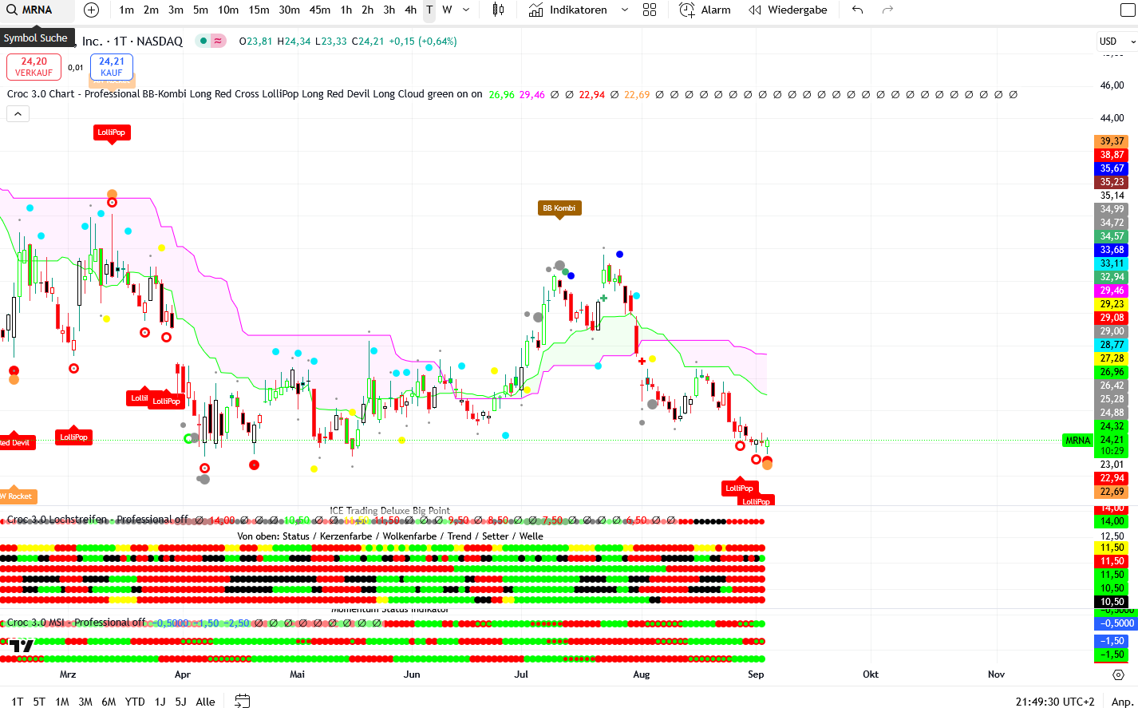Open the layout grid selector icon
Image resolution: width=1138 pixels, height=708 pixels.
pos(650,10)
